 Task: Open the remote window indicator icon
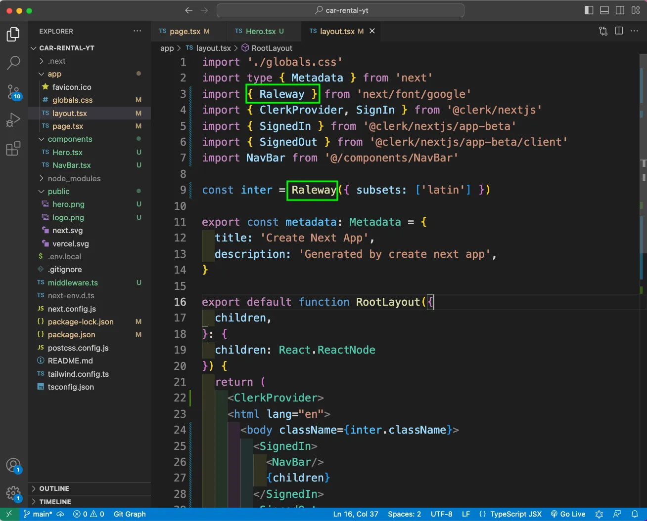click(x=9, y=514)
